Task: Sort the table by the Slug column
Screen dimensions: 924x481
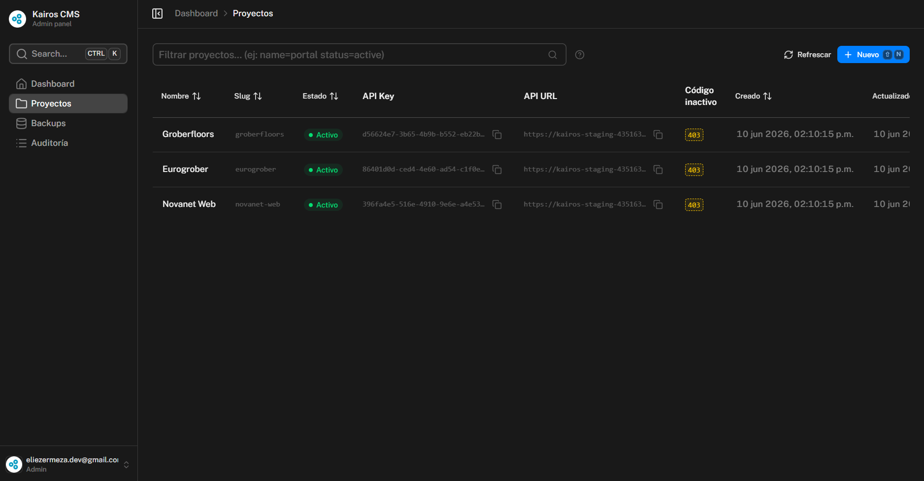Action: (x=248, y=96)
